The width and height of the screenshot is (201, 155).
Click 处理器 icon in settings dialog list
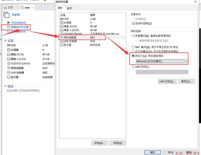pyautogui.click(x=62, y=23)
